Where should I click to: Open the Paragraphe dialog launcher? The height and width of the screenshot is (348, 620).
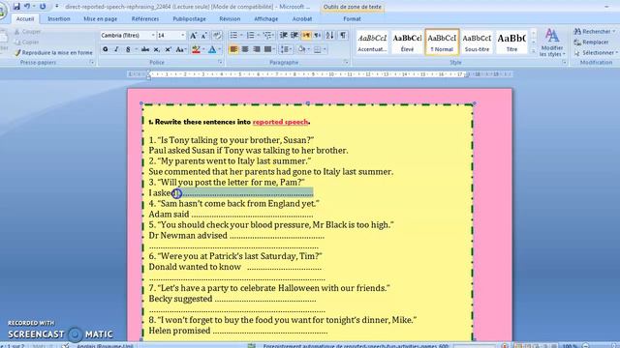[x=346, y=62]
